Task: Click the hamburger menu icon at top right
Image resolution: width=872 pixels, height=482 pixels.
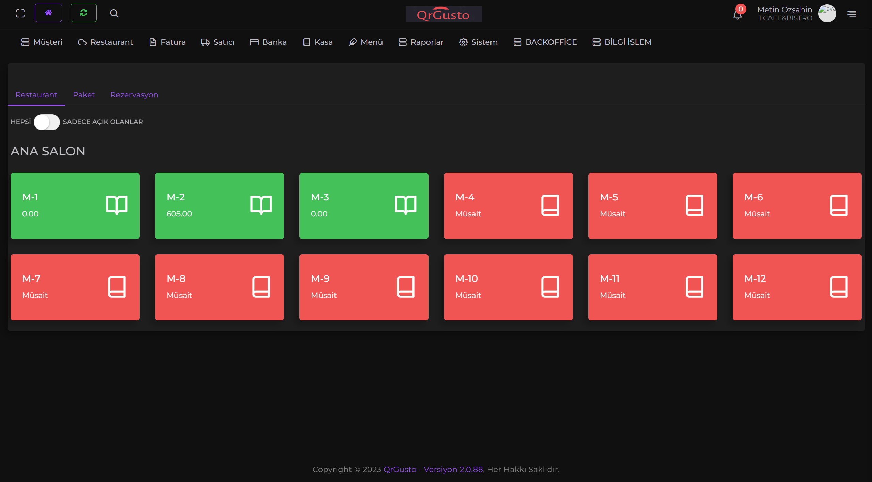Action: pos(852,14)
